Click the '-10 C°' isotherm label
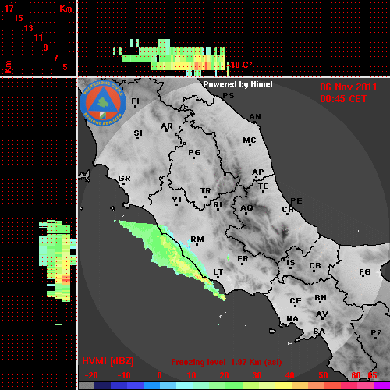The height and width of the screenshot is (390, 390). (240, 65)
